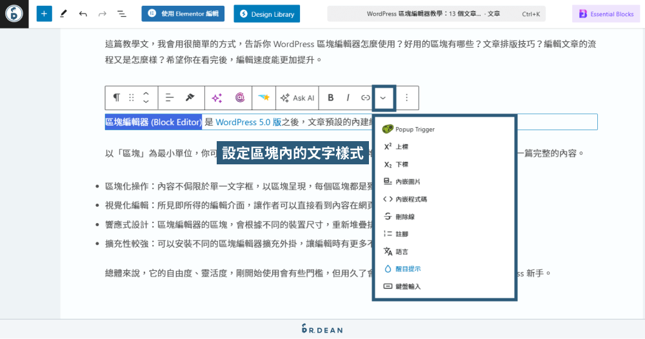645x339 pixels.
Task: Click the bullet item '區塊化操作'
Action: tap(239, 186)
